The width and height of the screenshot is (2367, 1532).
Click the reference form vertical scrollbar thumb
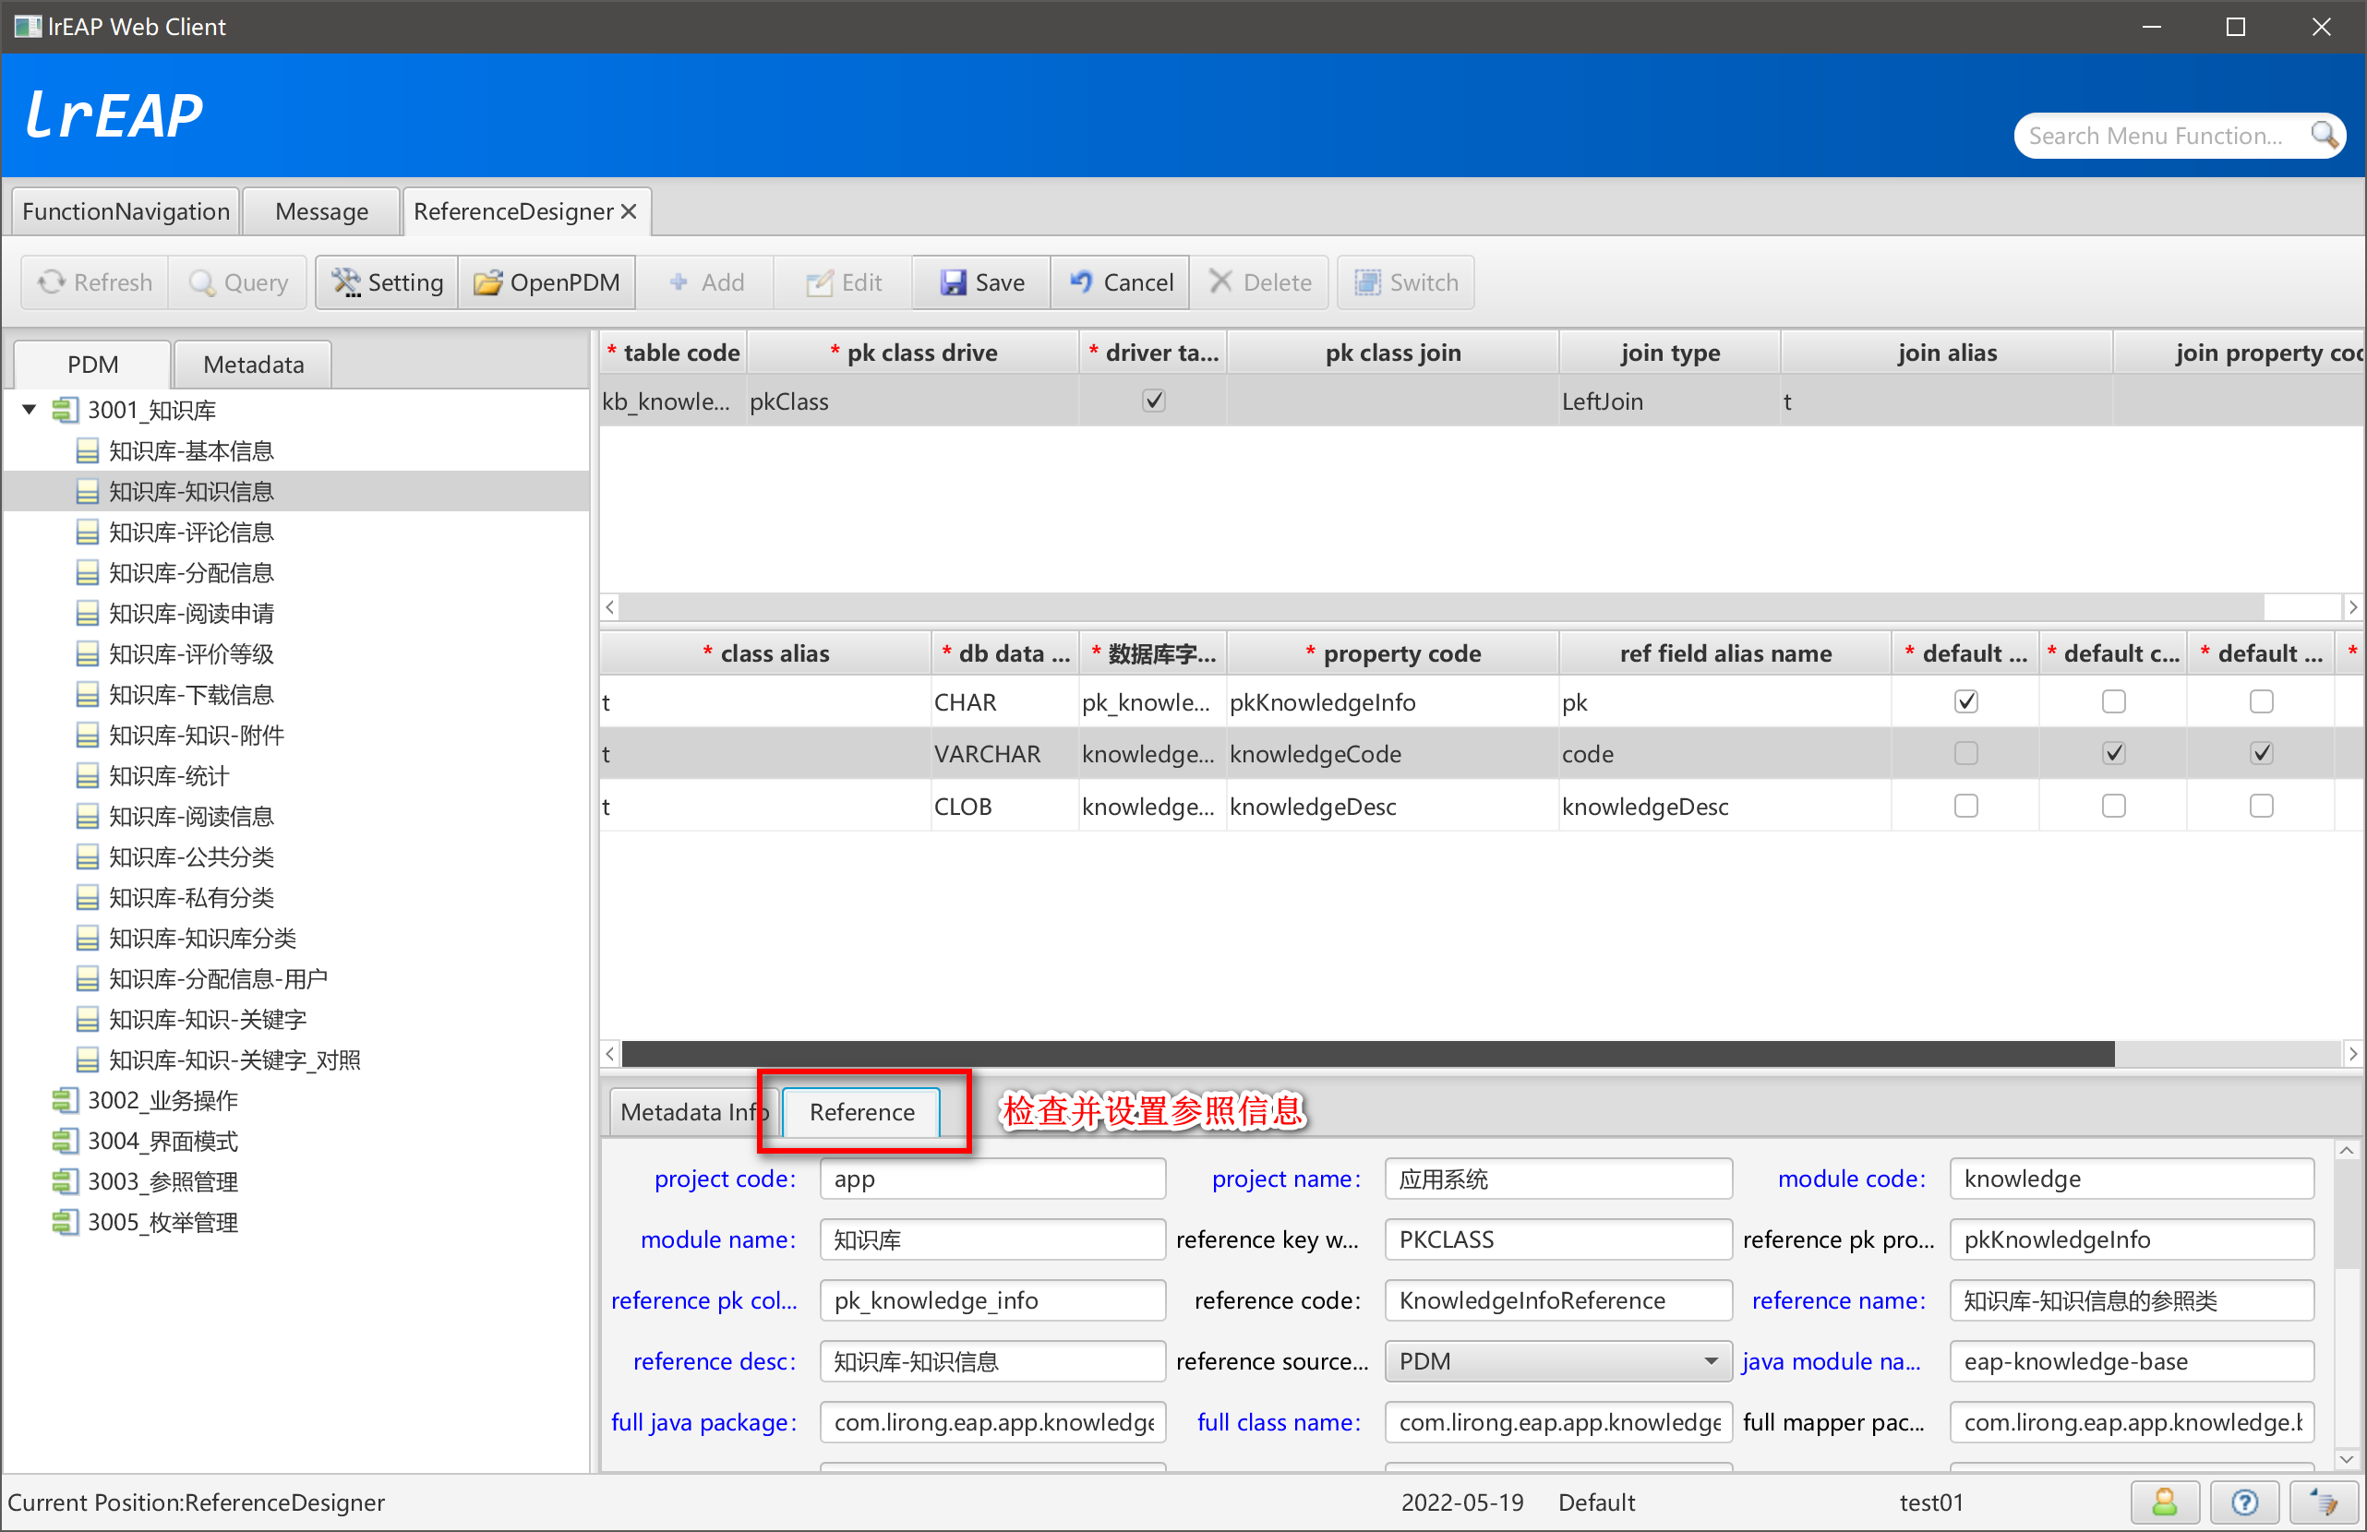[2346, 1215]
